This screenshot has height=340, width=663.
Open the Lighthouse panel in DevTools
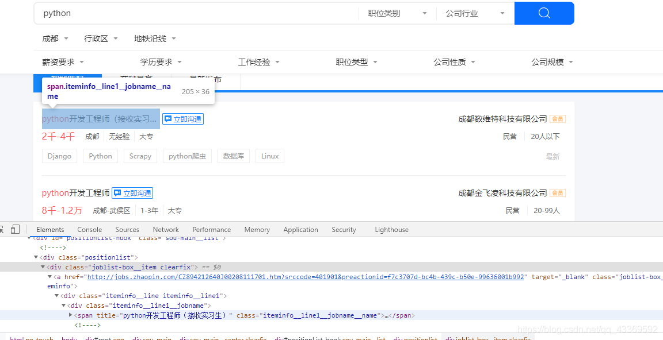pyautogui.click(x=391, y=229)
